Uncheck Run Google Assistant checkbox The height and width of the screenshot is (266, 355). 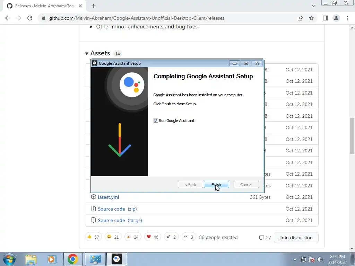pos(156,121)
